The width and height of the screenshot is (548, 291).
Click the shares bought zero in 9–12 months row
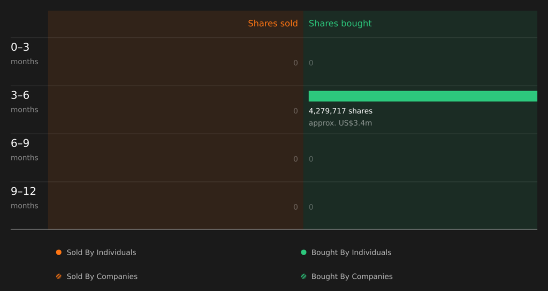coord(311,207)
